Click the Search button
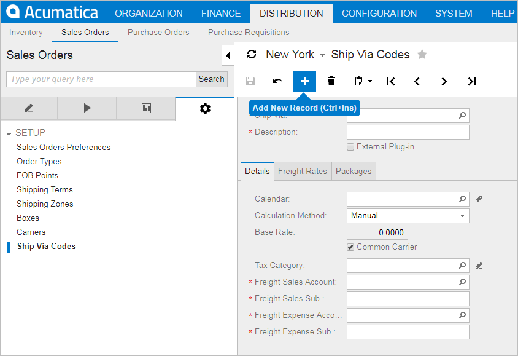Screen dimensions: 518x356 pyautogui.click(x=211, y=79)
